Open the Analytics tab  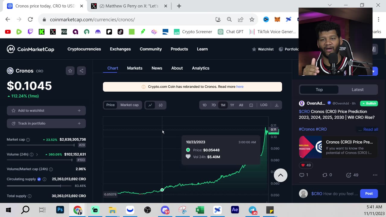(x=201, y=68)
